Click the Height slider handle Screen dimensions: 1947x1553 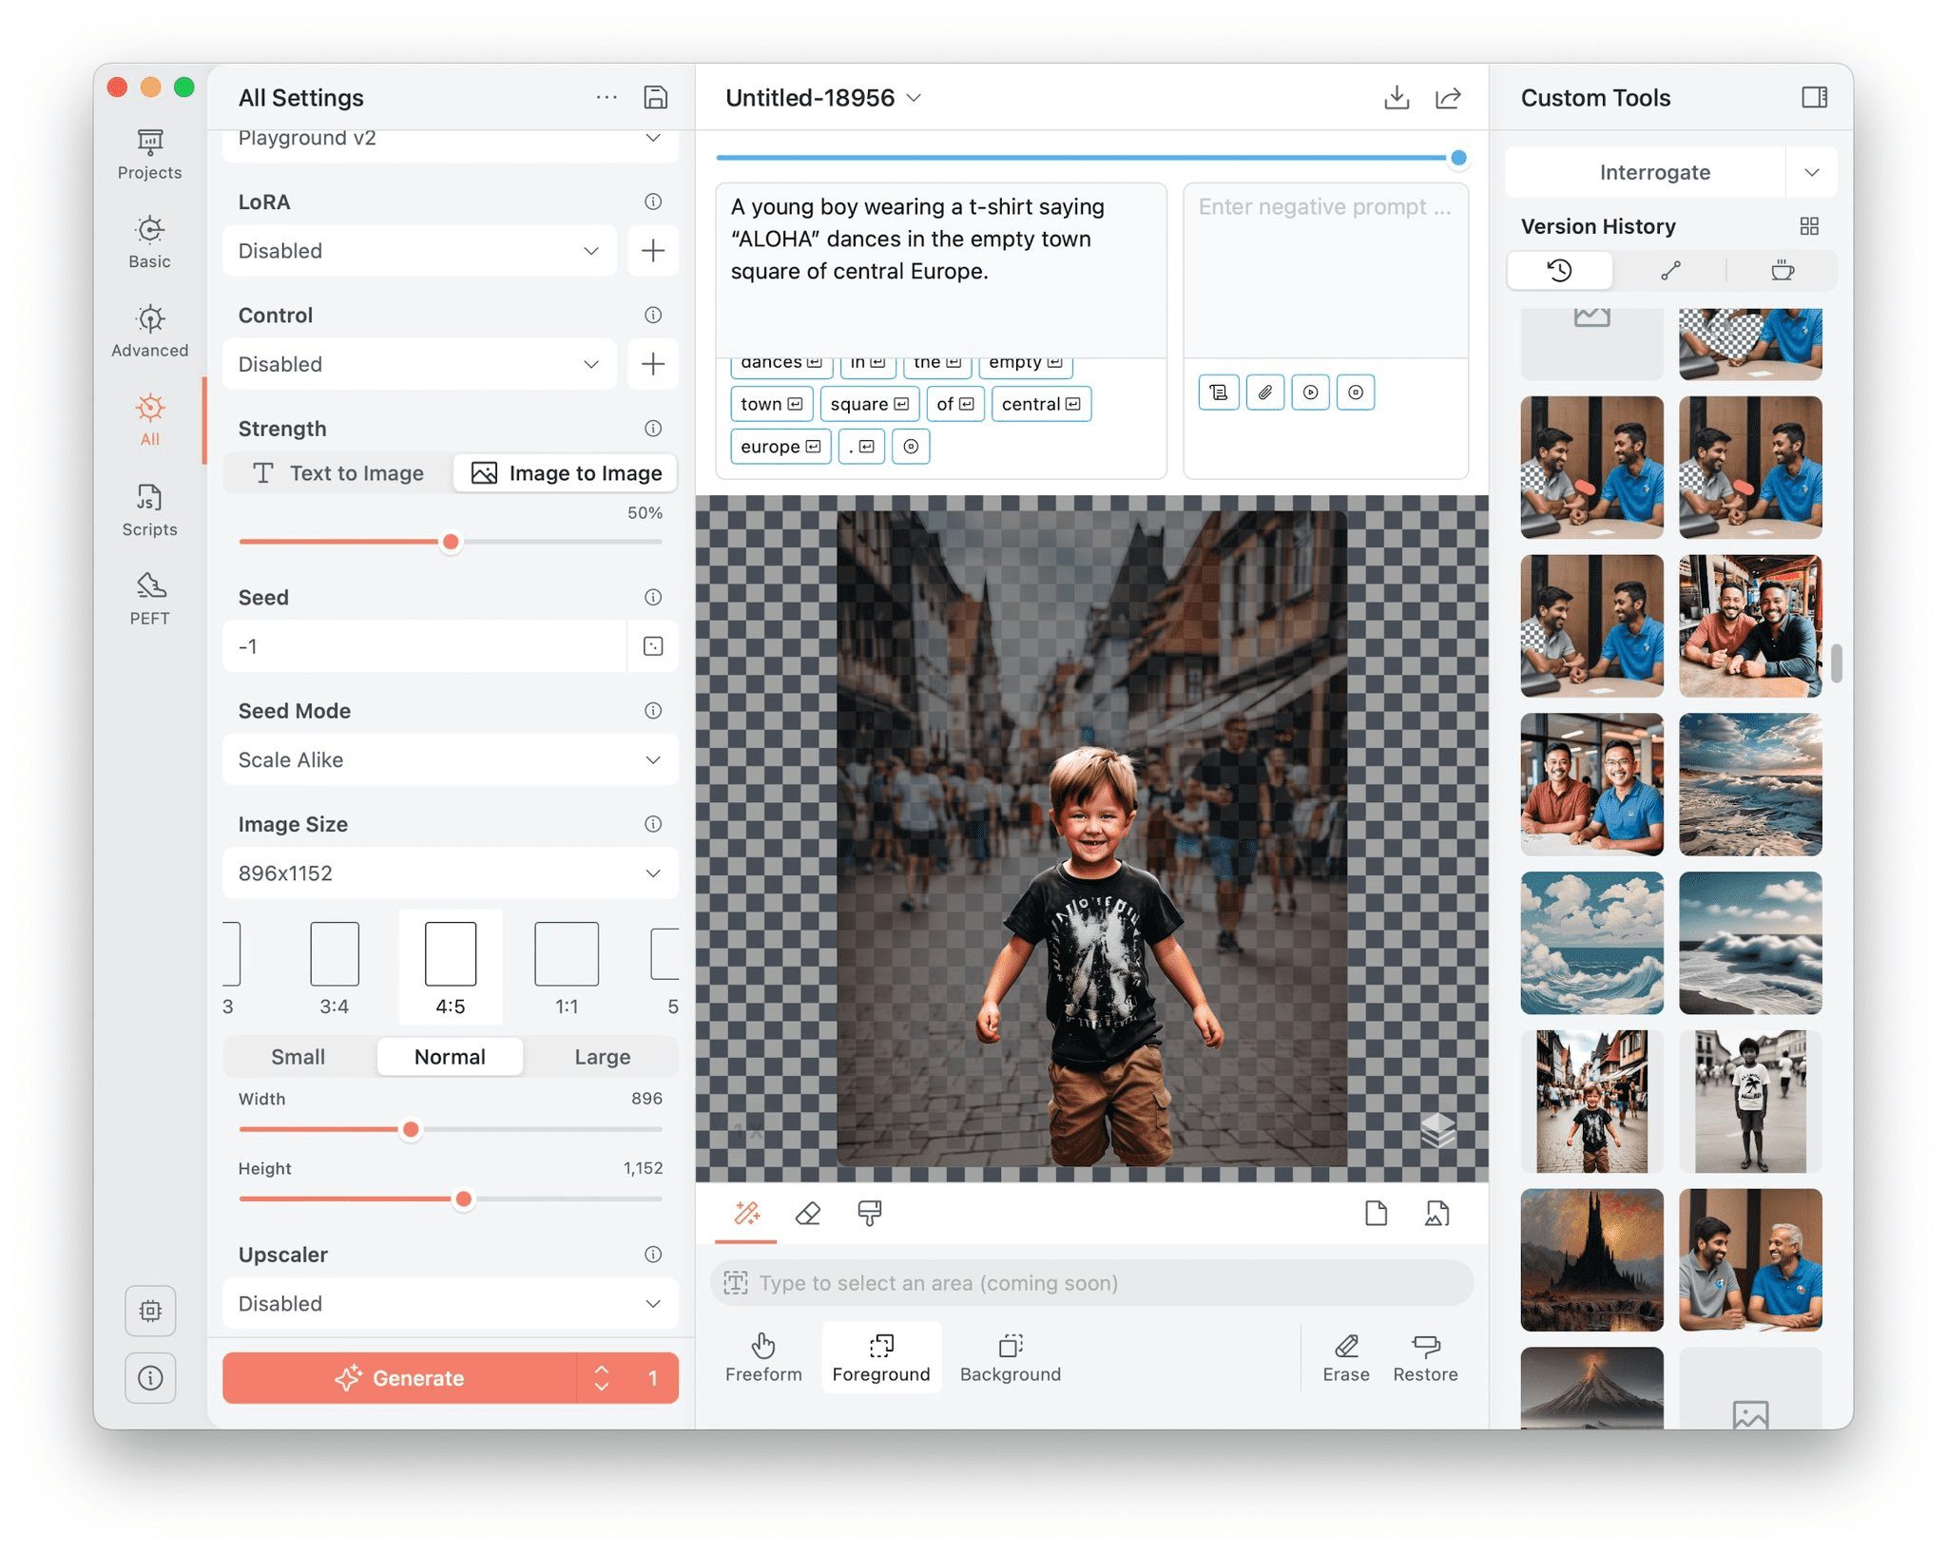point(464,1199)
